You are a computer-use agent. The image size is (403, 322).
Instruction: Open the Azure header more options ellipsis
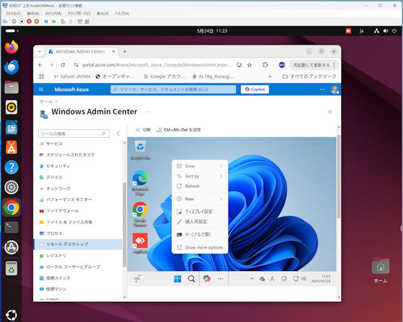tap(322, 89)
